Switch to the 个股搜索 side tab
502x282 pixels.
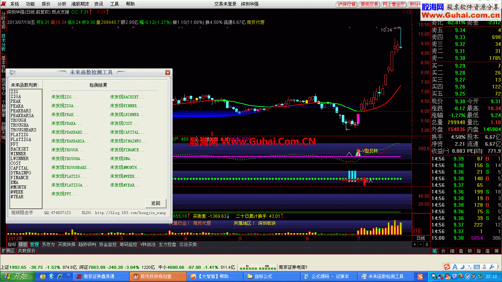click(x=3, y=109)
